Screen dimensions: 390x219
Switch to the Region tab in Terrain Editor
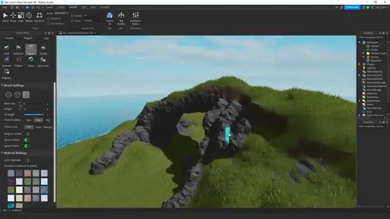[x=28, y=38]
